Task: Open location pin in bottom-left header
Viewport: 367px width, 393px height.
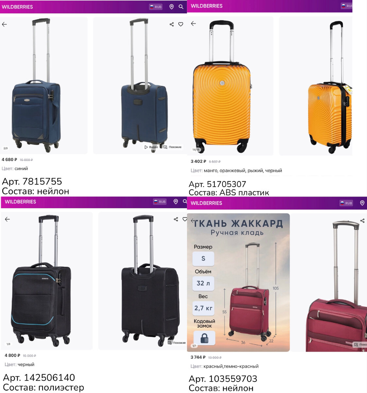Action: 176,201
